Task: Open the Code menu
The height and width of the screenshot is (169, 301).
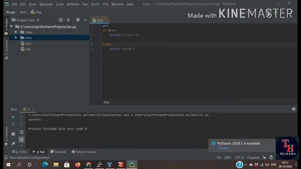Action: 60,4
